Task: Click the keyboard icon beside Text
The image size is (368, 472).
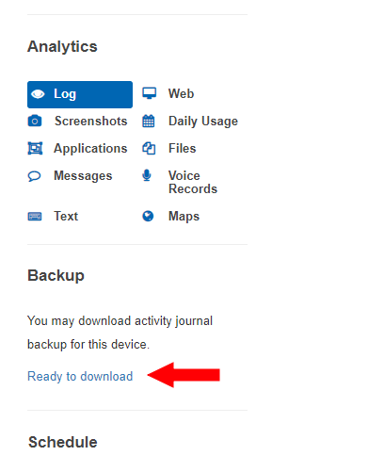Action: coord(35,217)
